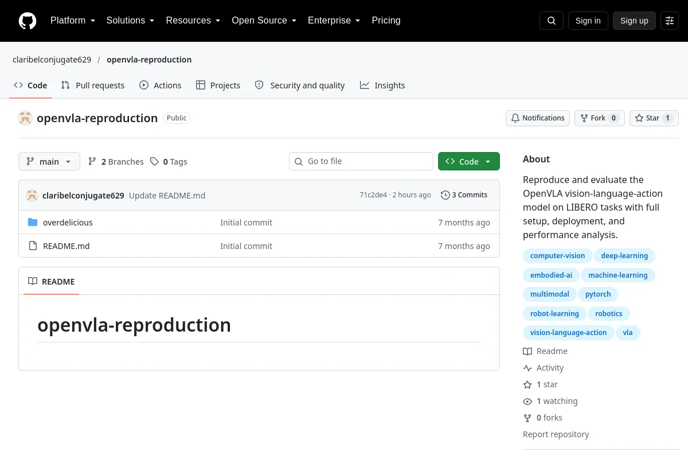Open the Activity link in About

(x=544, y=368)
